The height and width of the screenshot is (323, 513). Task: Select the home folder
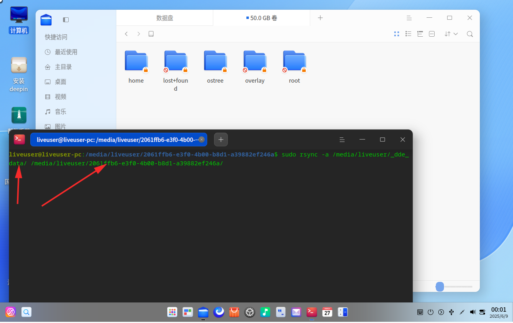coord(136,67)
